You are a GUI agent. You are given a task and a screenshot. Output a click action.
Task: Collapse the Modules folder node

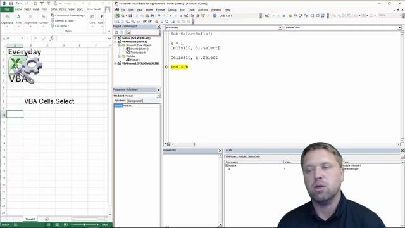point(120,56)
